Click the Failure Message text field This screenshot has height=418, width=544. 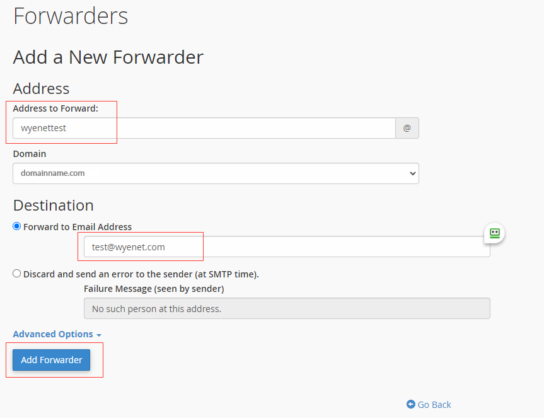[287, 308]
